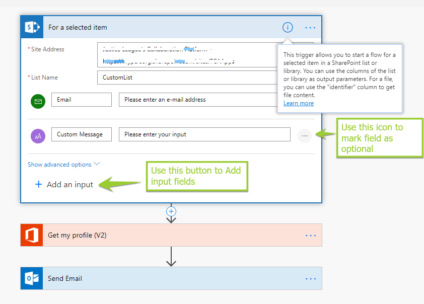Expand Show advanced options
The height and width of the screenshot is (304, 424).
coord(63,165)
